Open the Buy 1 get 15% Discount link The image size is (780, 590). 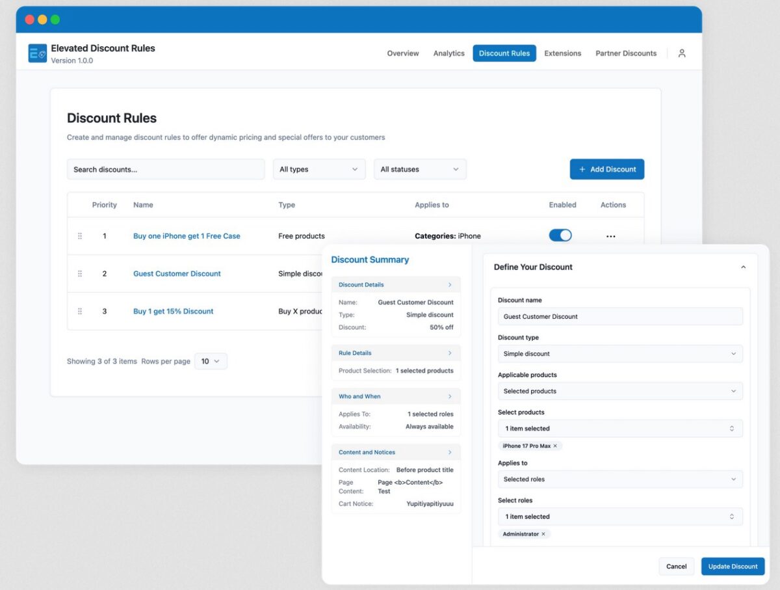click(173, 312)
